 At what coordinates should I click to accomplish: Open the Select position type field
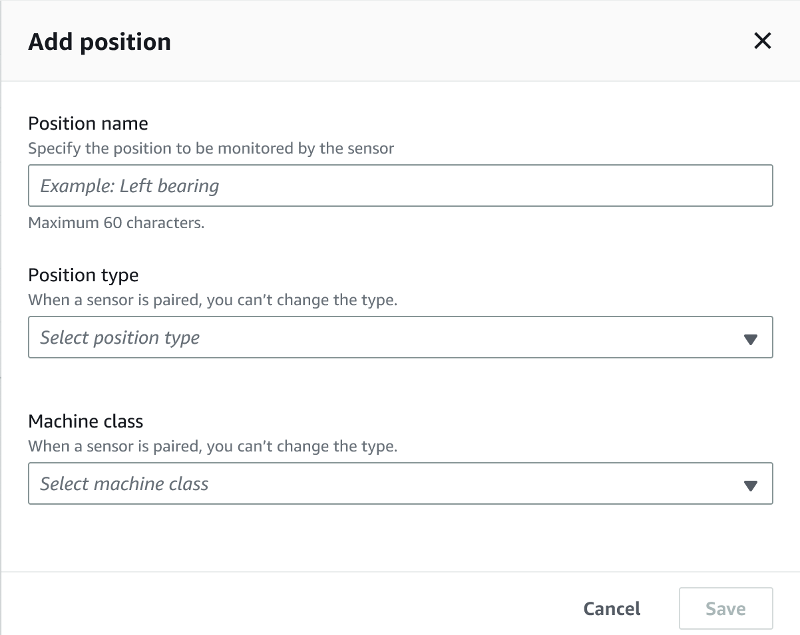(399, 337)
